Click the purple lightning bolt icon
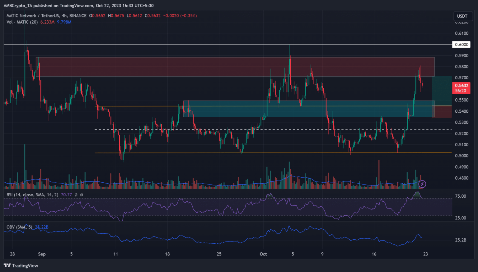Image resolution: width=478 pixels, height=272 pixels. [422, 184]
